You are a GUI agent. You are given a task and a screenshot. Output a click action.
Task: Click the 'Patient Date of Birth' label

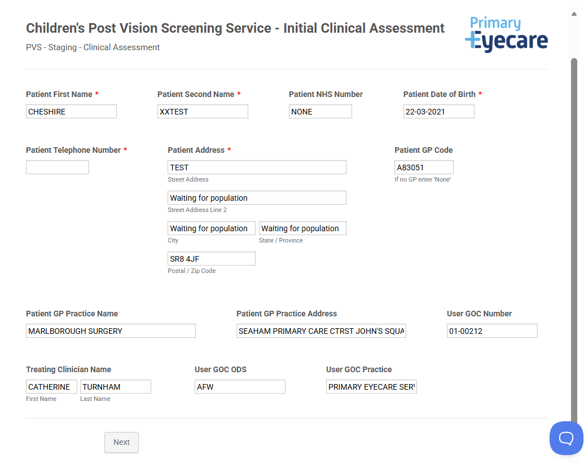click(439, 94)
